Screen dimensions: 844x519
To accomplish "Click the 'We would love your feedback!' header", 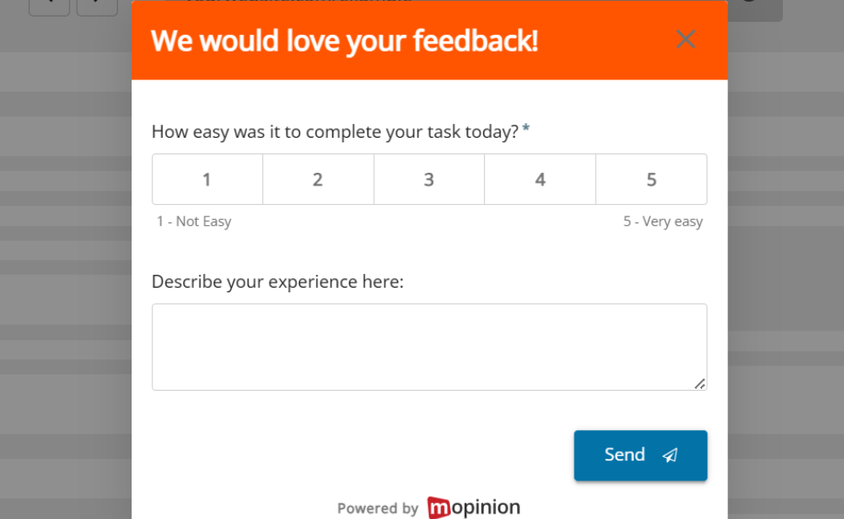I will (345, 40).
